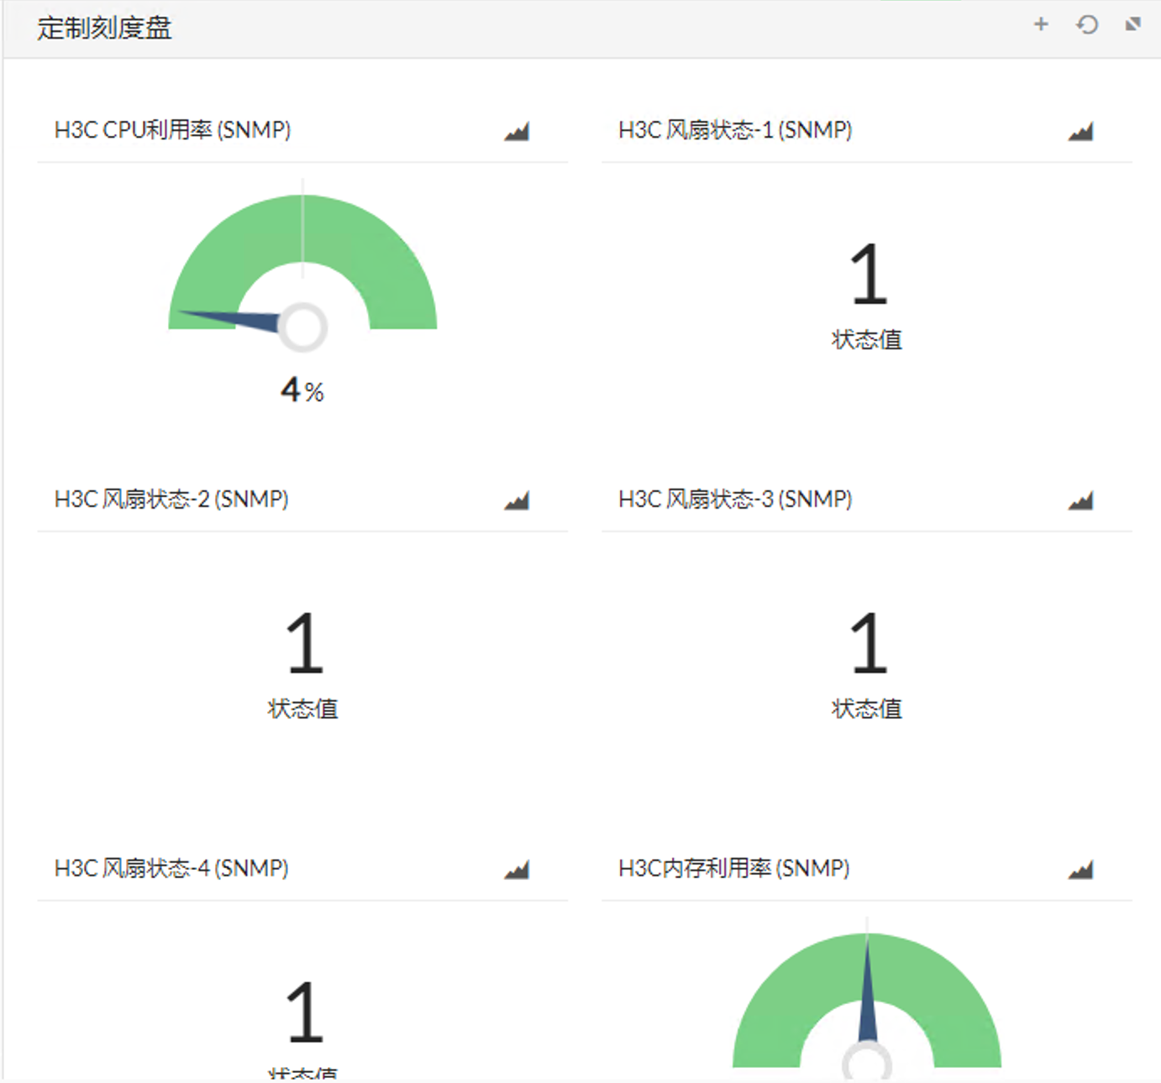This screenshot has height=1083, width=1161.
Task: Open graph icon for H3C 风扇状态-3
Action: 1080,500
